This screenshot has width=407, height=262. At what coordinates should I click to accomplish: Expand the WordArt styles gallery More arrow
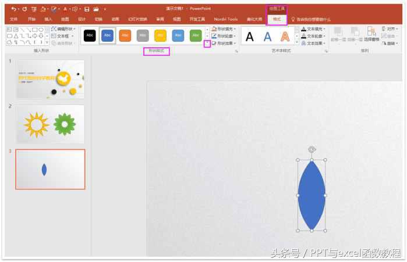(297, 42)
